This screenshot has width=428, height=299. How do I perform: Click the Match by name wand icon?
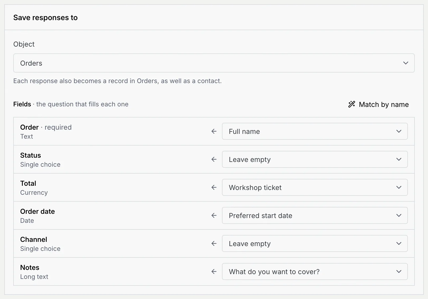[352, 104]
